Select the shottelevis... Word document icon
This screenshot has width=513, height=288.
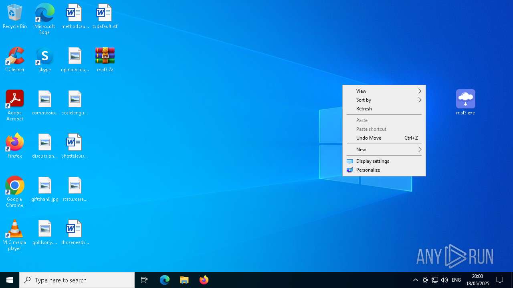point(75,146)
